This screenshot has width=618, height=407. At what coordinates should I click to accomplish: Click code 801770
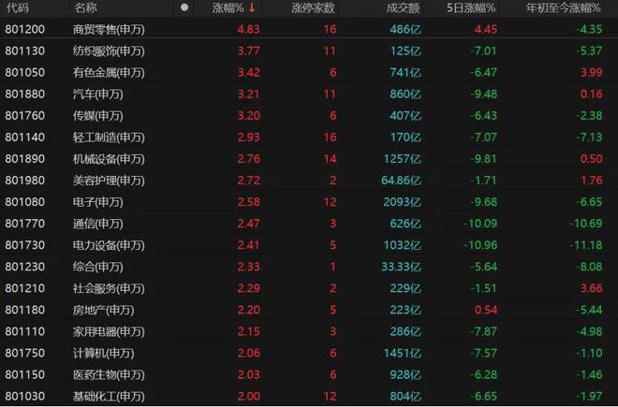(25, 224)
